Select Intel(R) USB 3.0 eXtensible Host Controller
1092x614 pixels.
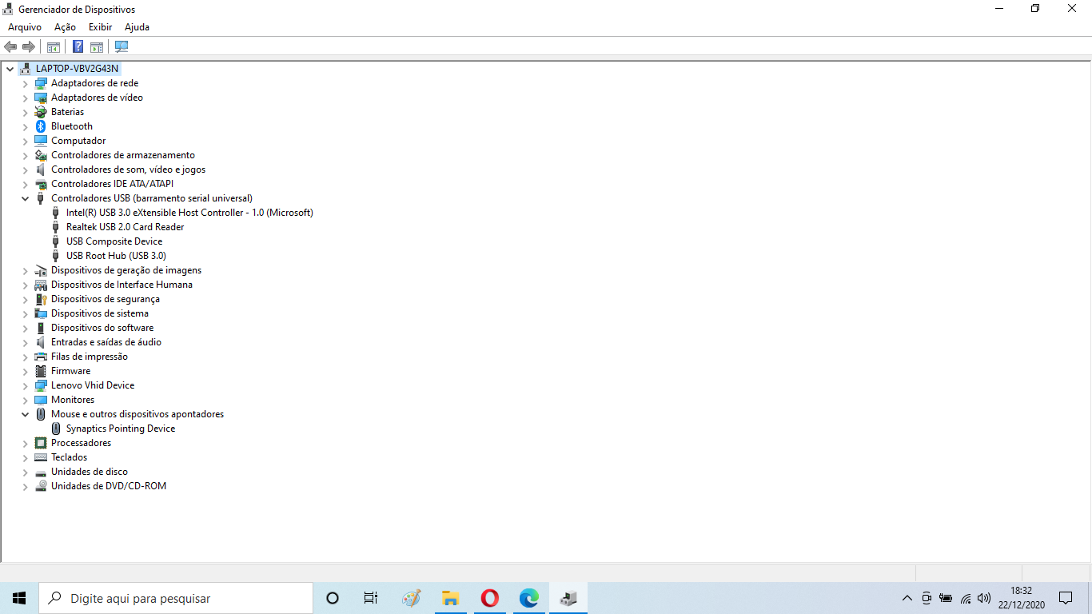pos(189,213)
